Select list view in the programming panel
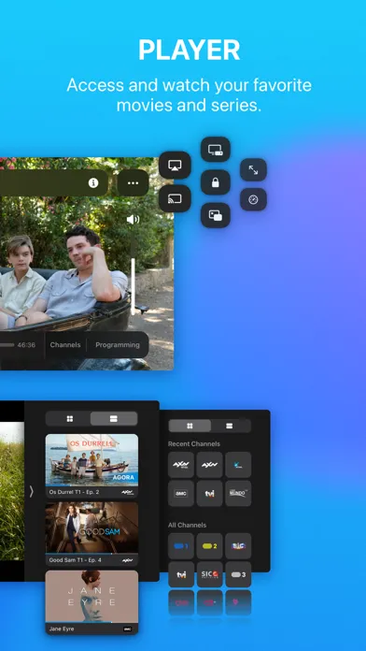 pyautogui.click(x=114, y=418)
